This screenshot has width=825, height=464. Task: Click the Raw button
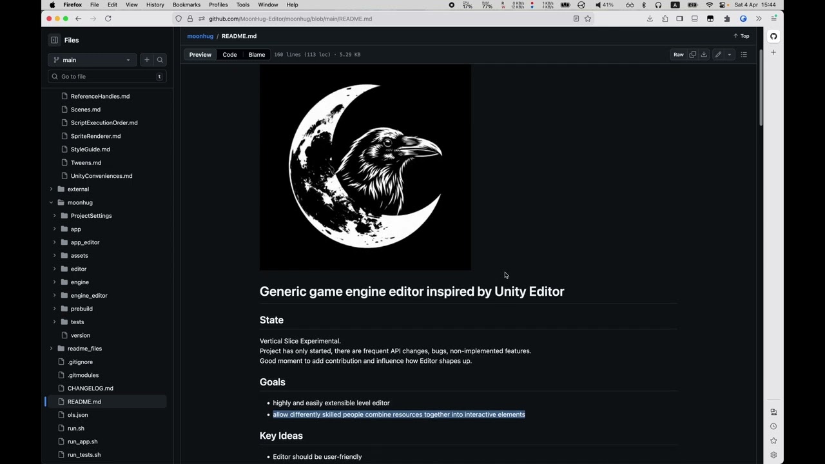[x=679, y=55]
